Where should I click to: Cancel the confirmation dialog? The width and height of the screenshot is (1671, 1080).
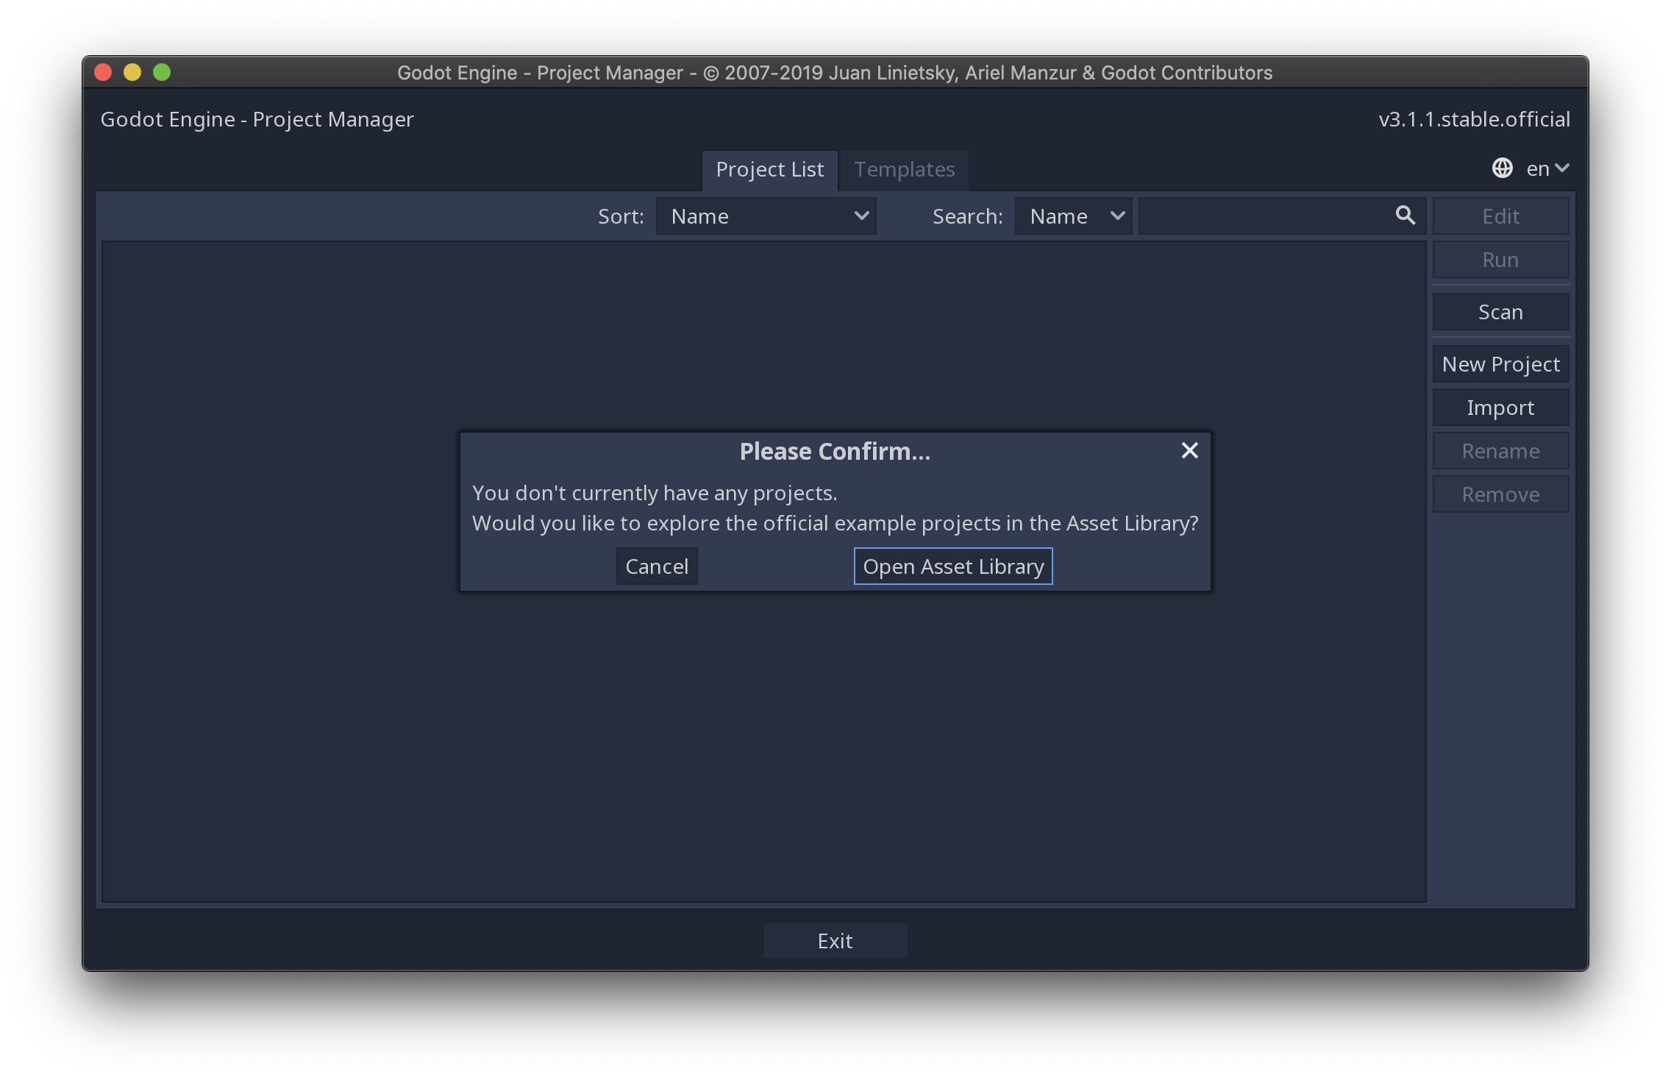[x=657, y=566]
